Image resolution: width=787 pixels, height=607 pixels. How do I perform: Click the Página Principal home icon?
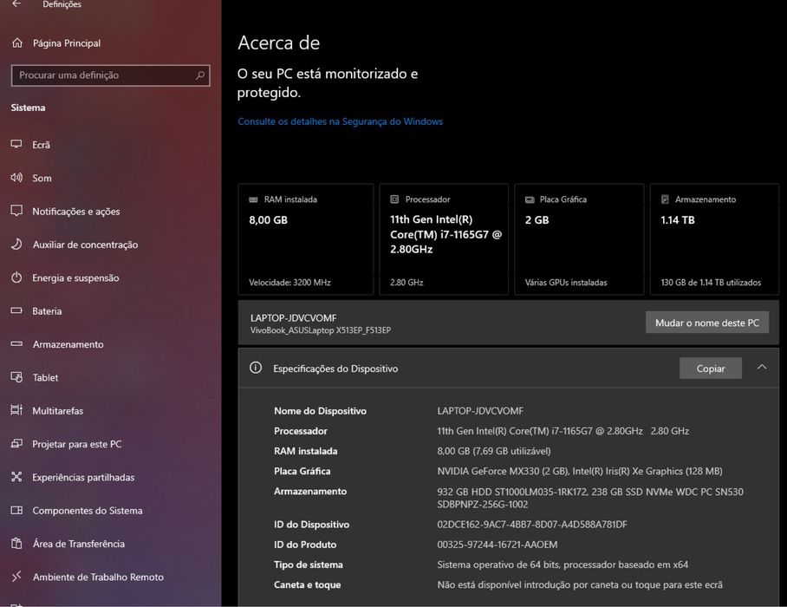(x=17, y=43)
